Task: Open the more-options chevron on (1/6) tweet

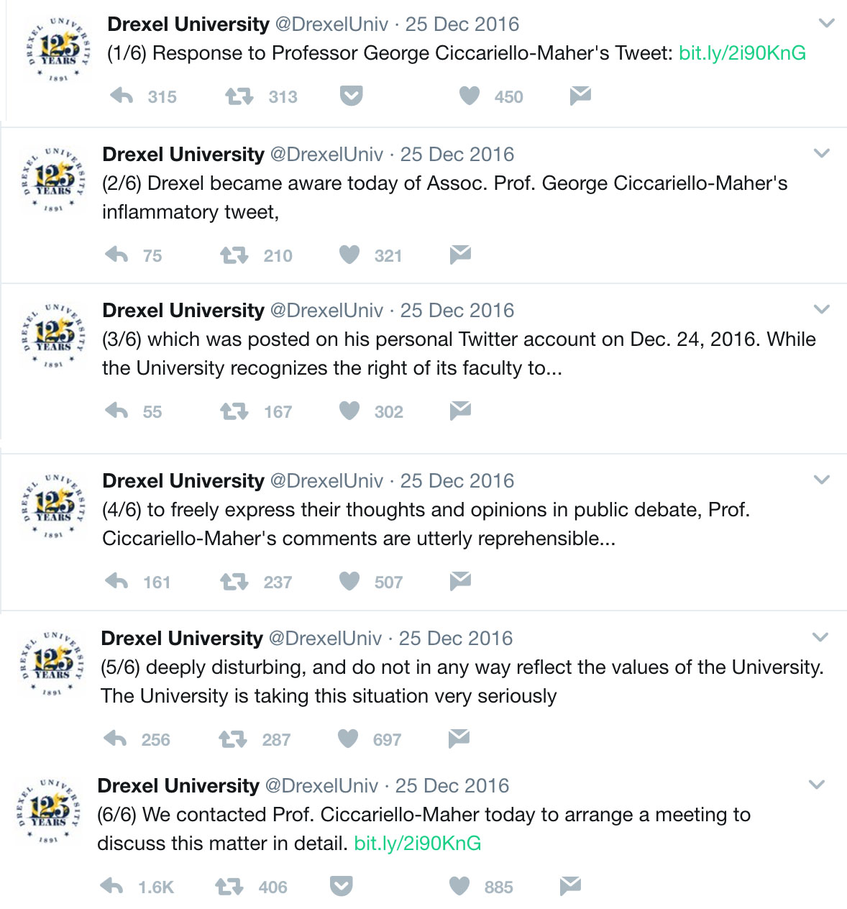Action: [x=827, y=23]
